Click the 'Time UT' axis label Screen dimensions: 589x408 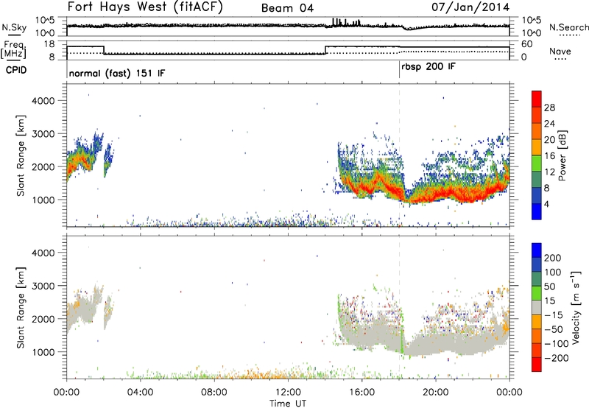288,404
